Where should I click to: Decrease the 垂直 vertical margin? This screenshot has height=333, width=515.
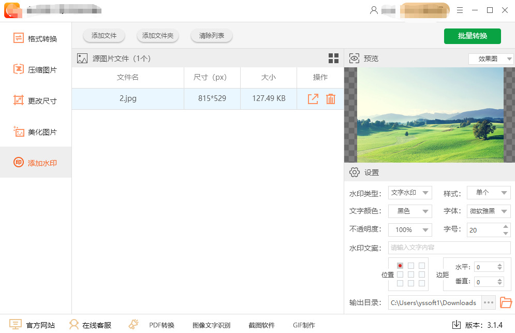pos(499,284)
